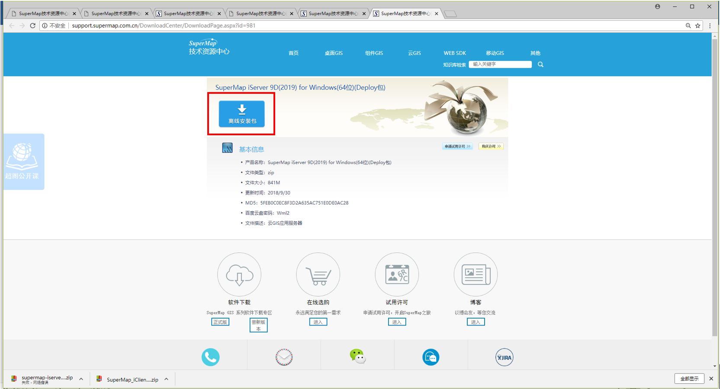Screen dimensions: 720x389
Task: Click the 百度云盘密码 Wml2 text
Action: pos(267,213)
